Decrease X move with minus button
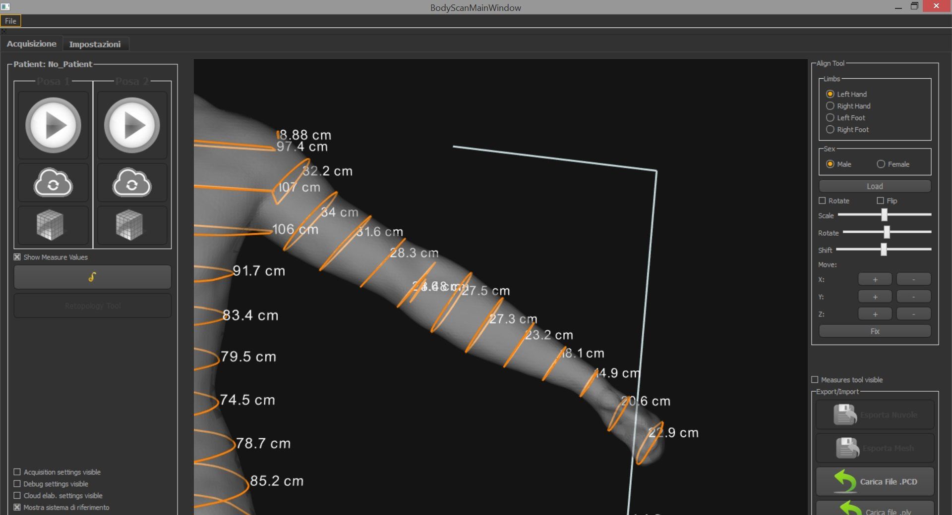The image size is (952, 515). (913, 279)
